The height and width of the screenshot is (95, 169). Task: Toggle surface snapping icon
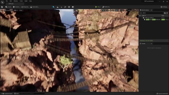[x=113, y=10]
